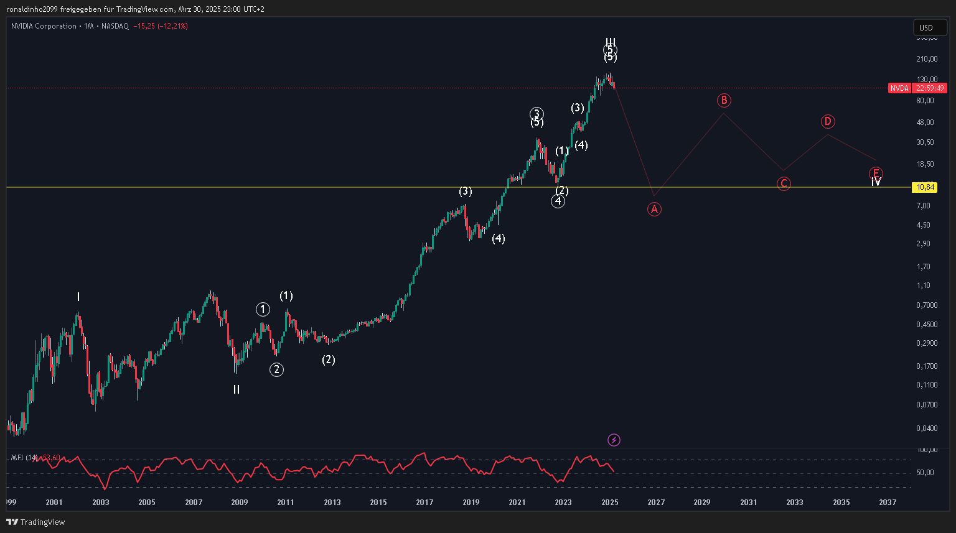Click the Roman numeral I wave label

point(78,297)
